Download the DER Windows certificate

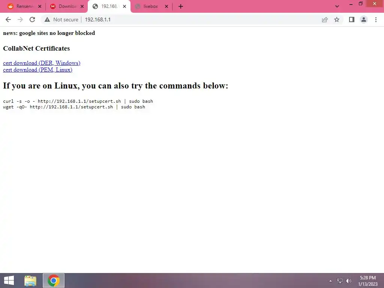(42, 63)
